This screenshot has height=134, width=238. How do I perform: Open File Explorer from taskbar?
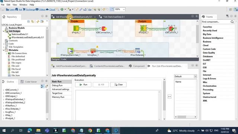click(38, 131)
